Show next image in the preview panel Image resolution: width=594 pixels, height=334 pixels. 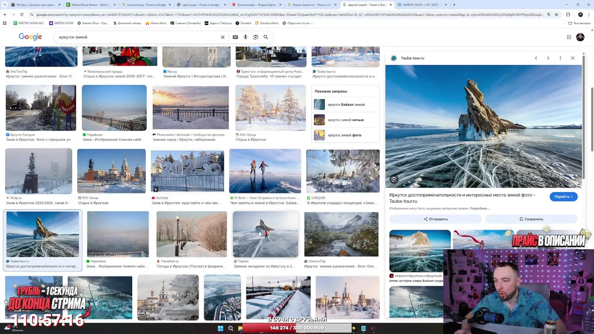(x=548, y=58)
